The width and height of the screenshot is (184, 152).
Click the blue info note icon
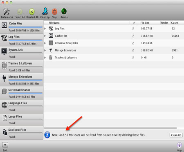pyautogui.click(x=47, y=135)
